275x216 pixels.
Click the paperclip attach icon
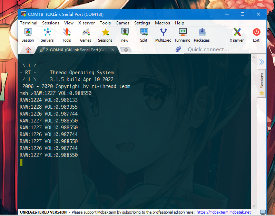click(178, 50)
